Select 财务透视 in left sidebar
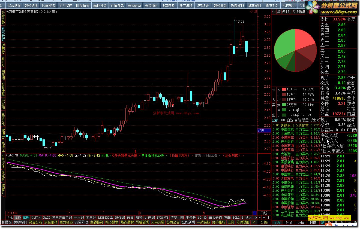 click(x=3, y=90)
